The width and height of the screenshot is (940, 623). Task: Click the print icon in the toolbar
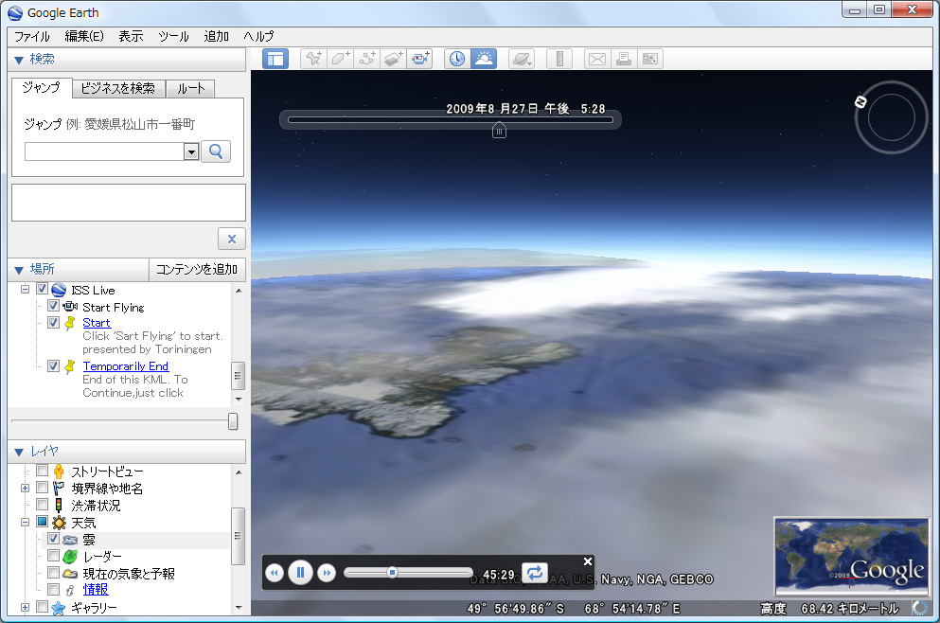pos(623,58)
